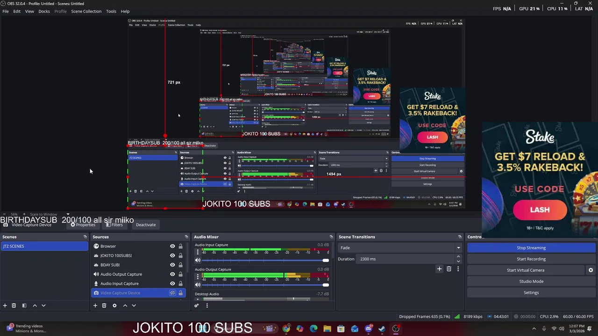The height and width of the screenshot is (336, 598).
Task: Open virtual camera settings gear
Action: point(591,270)
